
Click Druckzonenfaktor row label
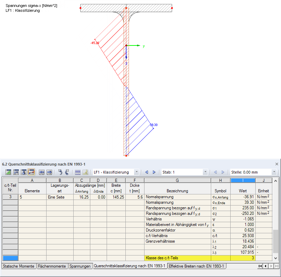(x=177, y=230)
